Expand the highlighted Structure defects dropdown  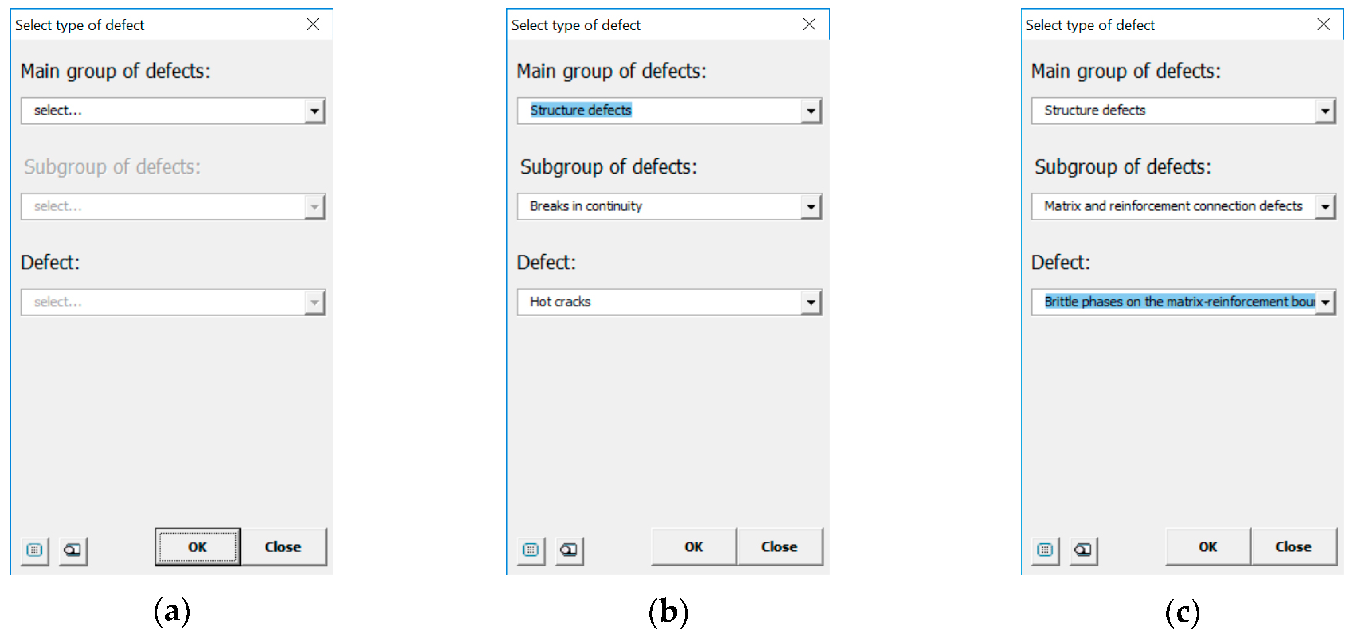click(x=811, y=111)
